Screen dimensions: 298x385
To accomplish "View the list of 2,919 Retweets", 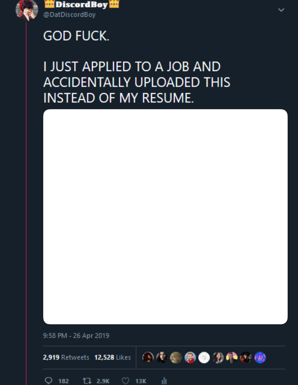I will click(66, 357).
